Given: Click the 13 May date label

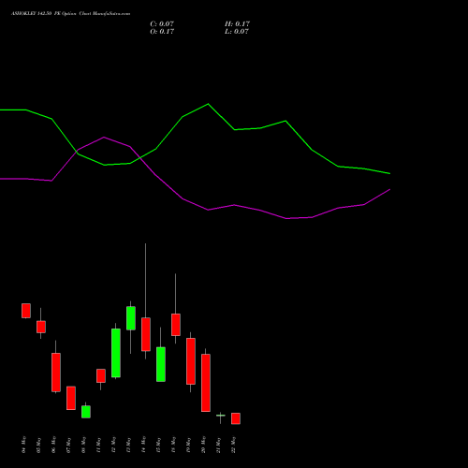Looking at the screenshot, I should [x=129, y=445].
